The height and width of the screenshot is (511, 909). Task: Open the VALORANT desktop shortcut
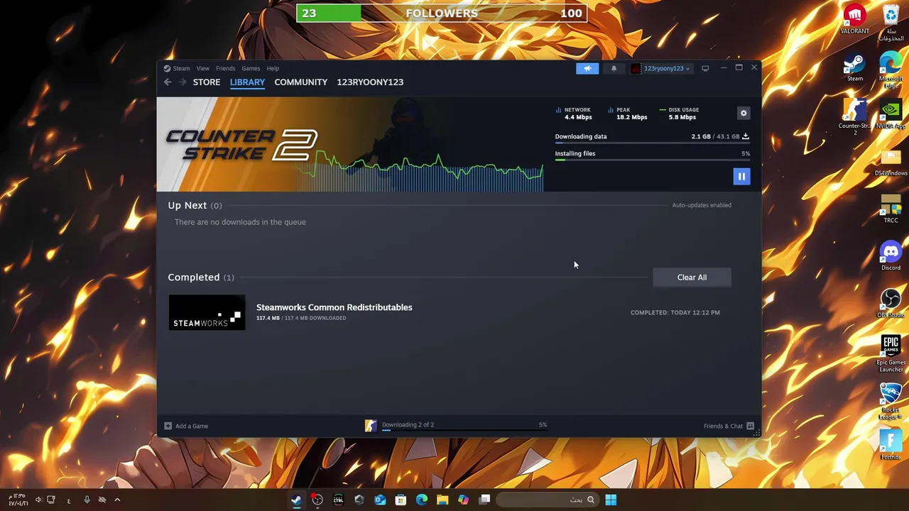[x=855, y=19]
